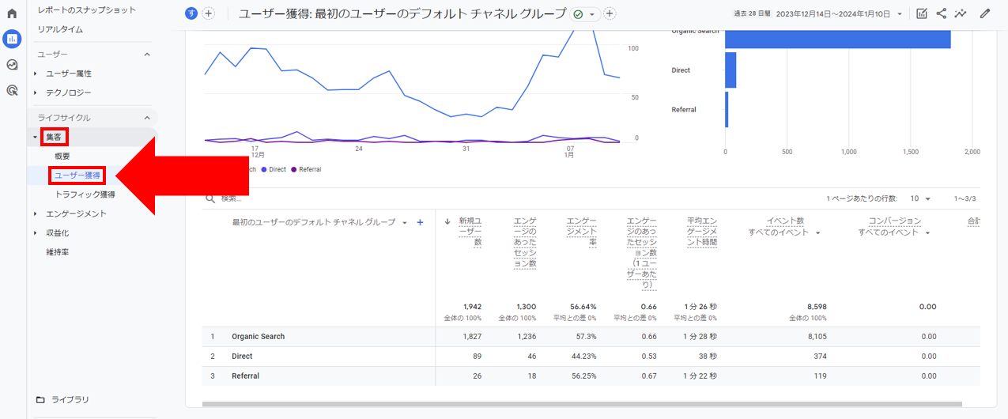Click the blue 'す' segment chip

click(191, 13)
